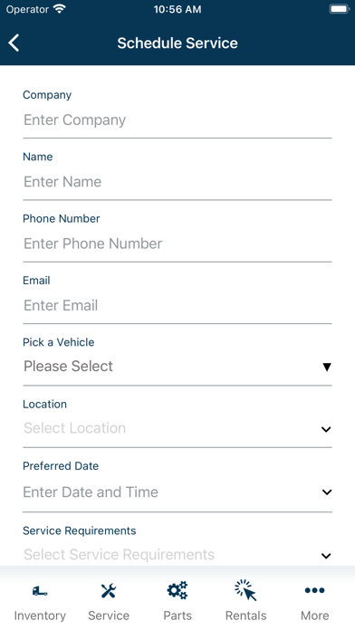Open the Parts gears icon
355x630 pixels.
tap(177, 590)
